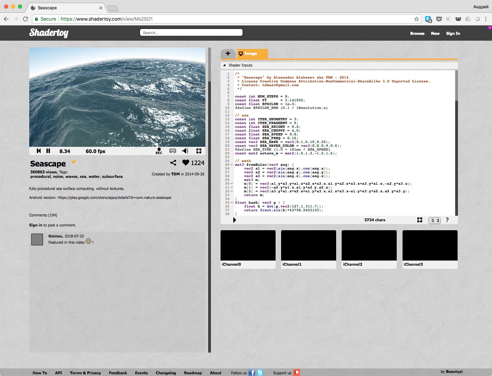This screenshot has width=492, height=376.
Task: Reset shader time to start
Action: [39, 151]
